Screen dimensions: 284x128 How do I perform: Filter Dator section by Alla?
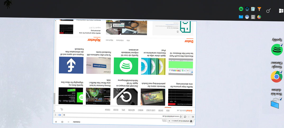point(128,40)
